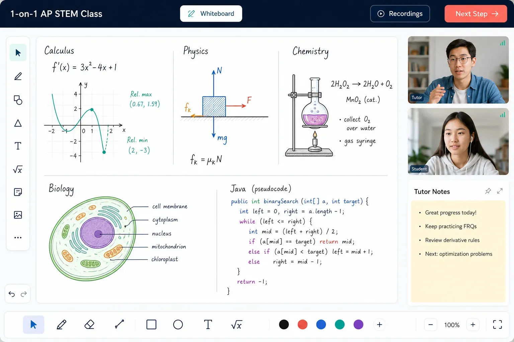Activate the text tool in left sidebar
514x342 pixels.
[18, 146]
